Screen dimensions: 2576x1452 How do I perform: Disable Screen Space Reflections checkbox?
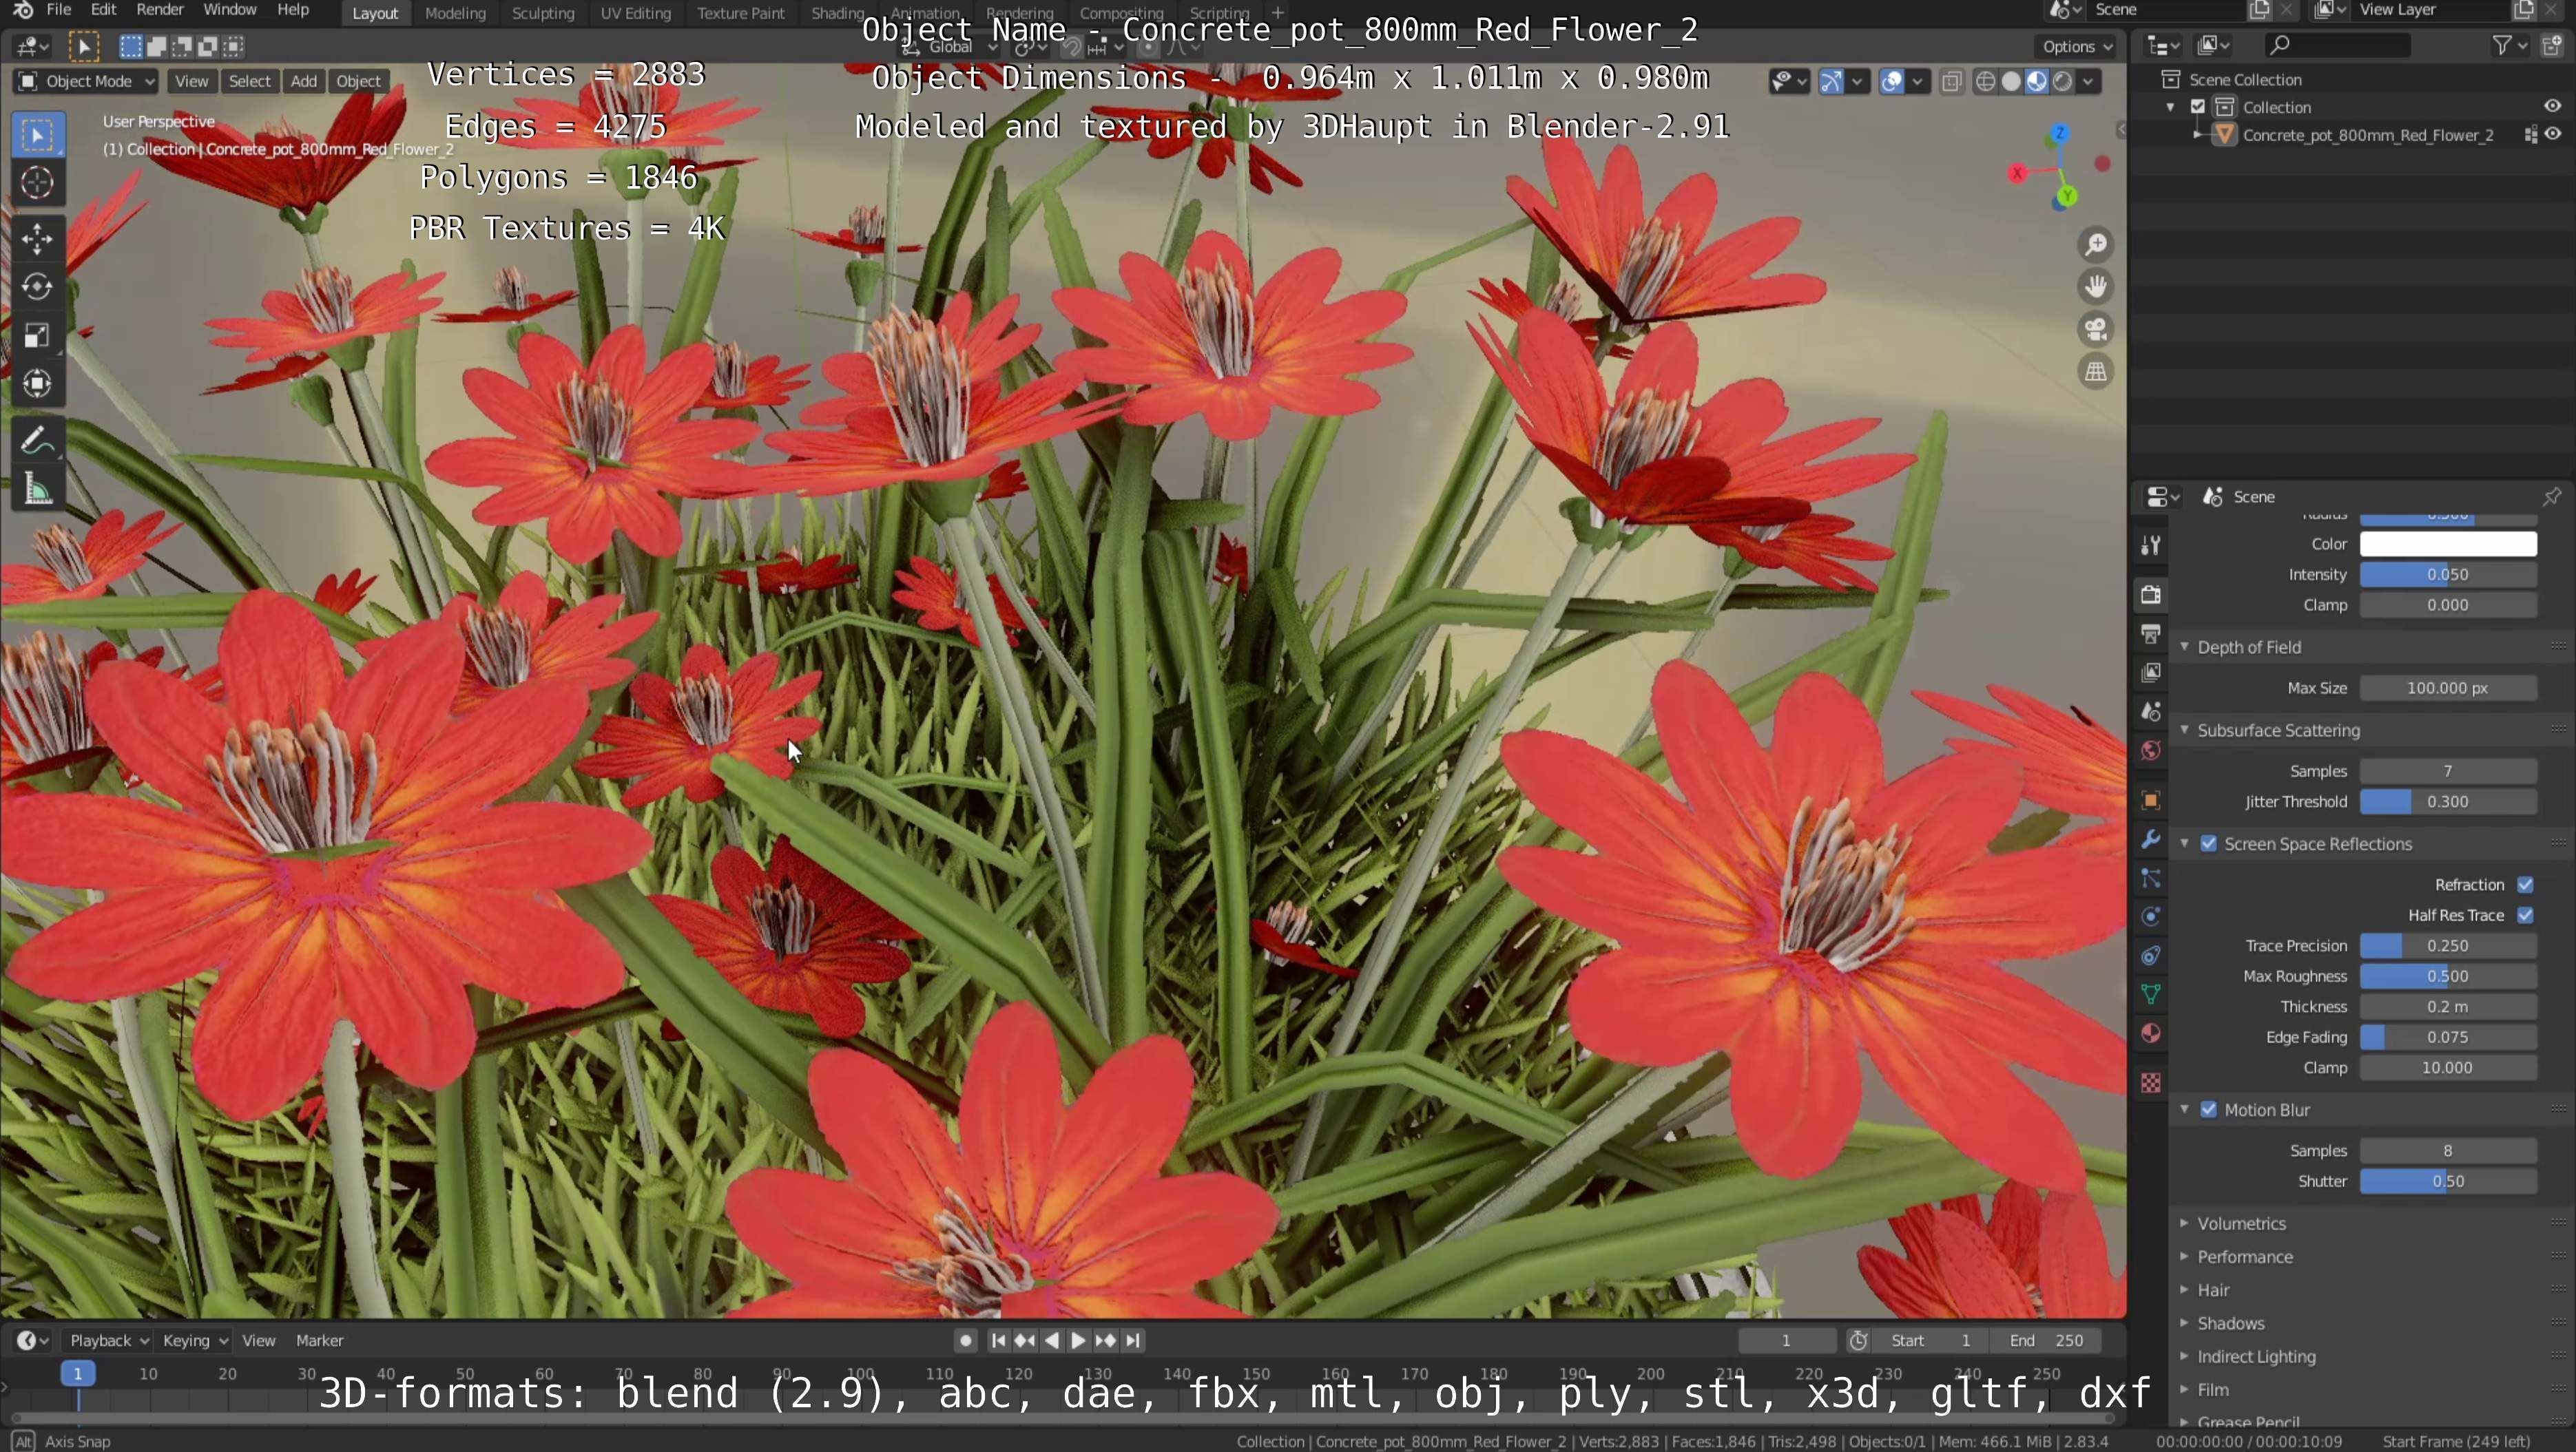tap(2208, 843)
